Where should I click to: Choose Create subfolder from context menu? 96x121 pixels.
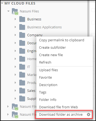(x=52, y=47)
